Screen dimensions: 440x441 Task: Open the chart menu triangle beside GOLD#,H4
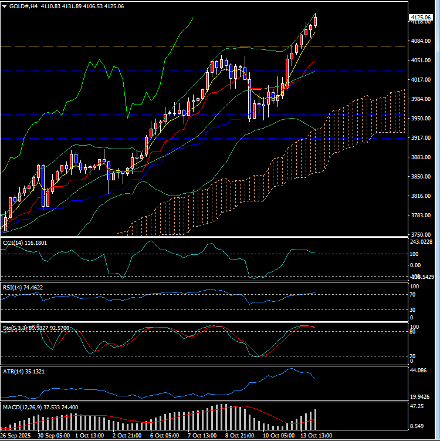point(5,6)
